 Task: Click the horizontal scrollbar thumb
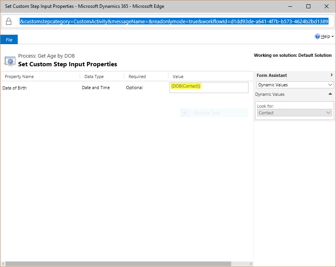(x=118, y=263)
